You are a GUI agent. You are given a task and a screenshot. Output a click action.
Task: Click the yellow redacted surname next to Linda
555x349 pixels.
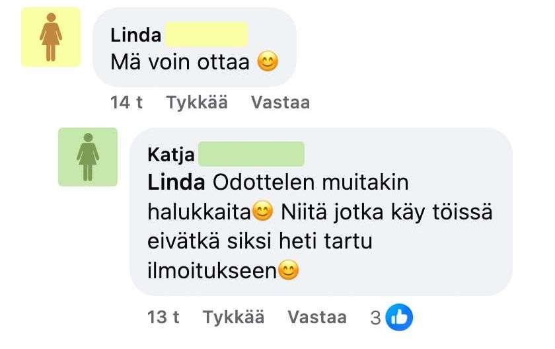click(205, 34)
